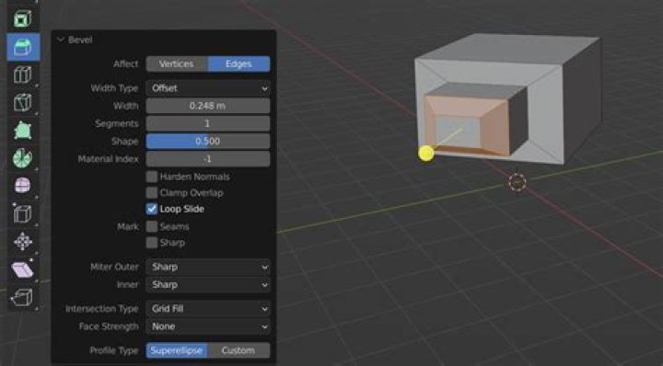Select the Shrink/Fatten tool
This screenshot has height=366, width=663.
click(23, 242)
